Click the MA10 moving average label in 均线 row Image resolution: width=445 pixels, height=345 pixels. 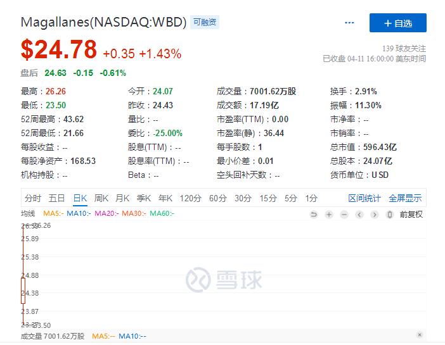pyautogui.click(x=79, y=213)
